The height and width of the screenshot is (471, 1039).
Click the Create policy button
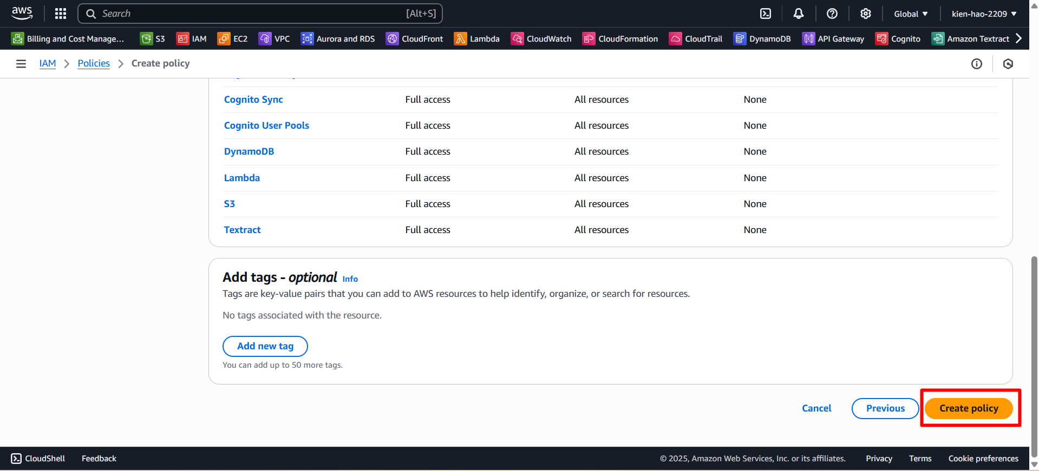[x=968, y=408]
